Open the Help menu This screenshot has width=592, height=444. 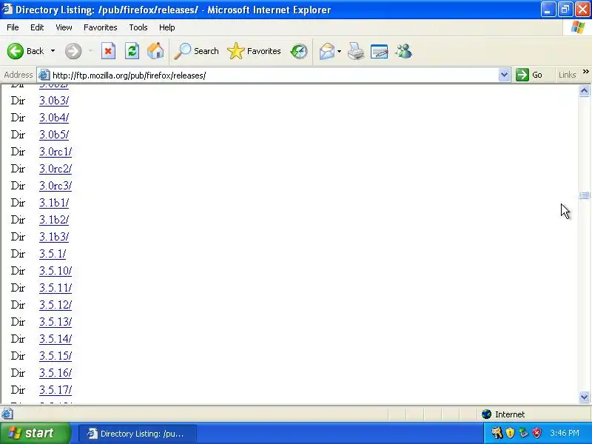pyautogui.click(x=167, y=27)
